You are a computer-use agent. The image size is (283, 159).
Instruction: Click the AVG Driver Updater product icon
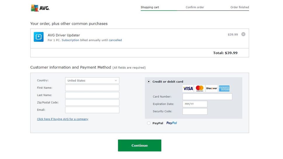[x=39, y=37]
